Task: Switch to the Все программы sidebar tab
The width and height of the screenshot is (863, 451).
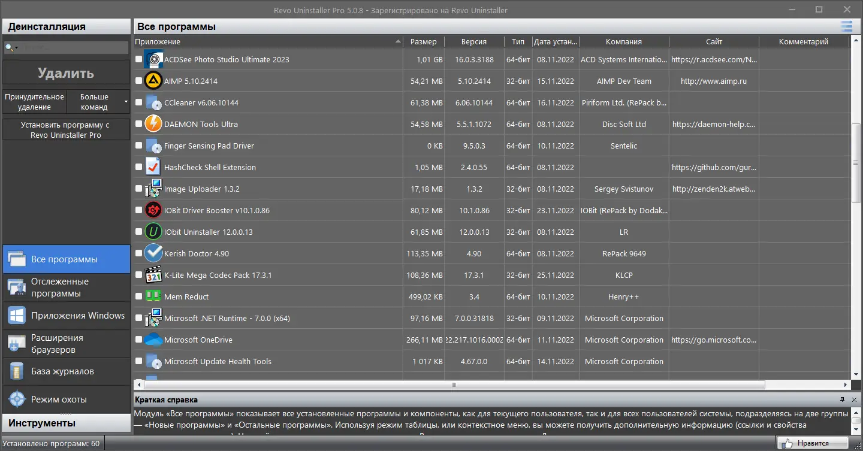Action: [x=66, y=259]
